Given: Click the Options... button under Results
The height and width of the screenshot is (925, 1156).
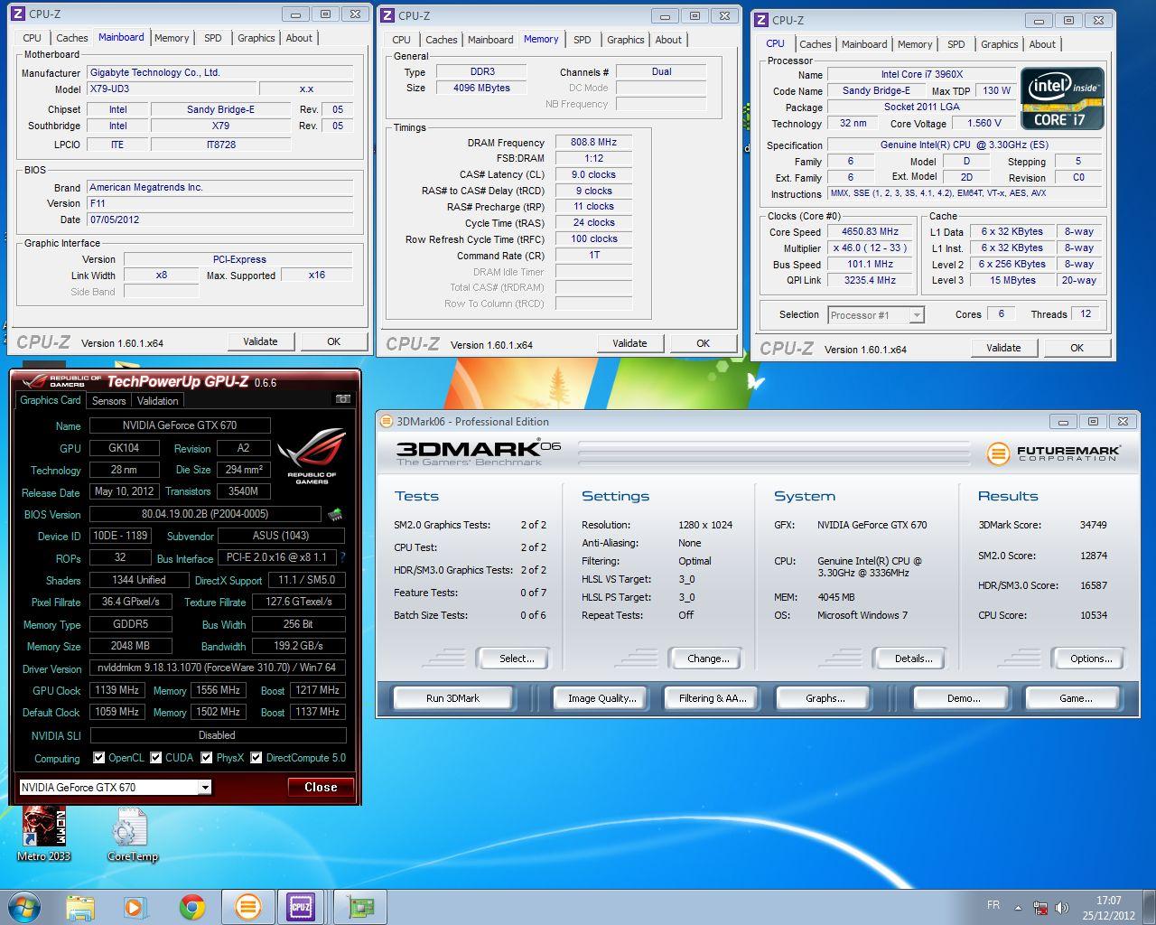Looking at the screenshot, I should 1091,659.
